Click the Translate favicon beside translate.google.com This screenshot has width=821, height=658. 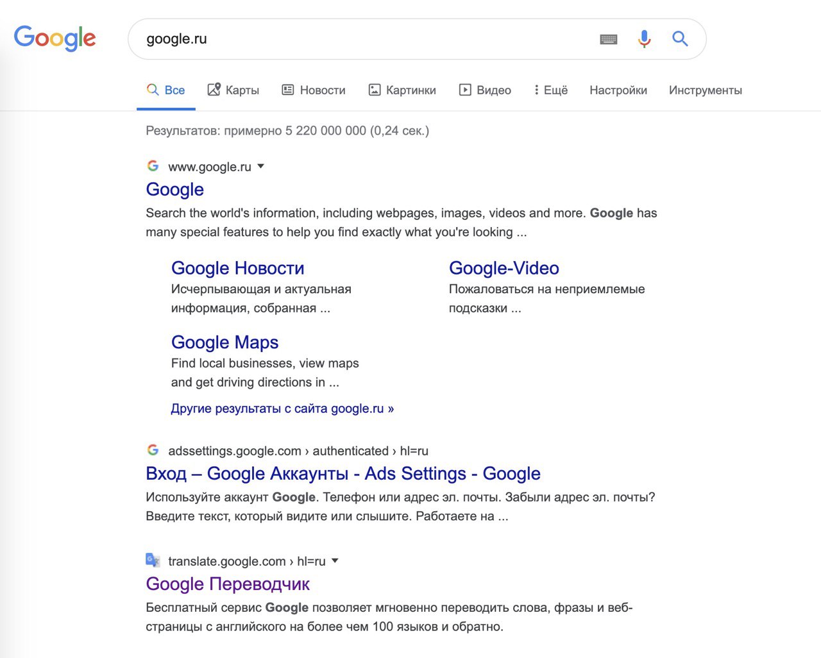(153, 561)
